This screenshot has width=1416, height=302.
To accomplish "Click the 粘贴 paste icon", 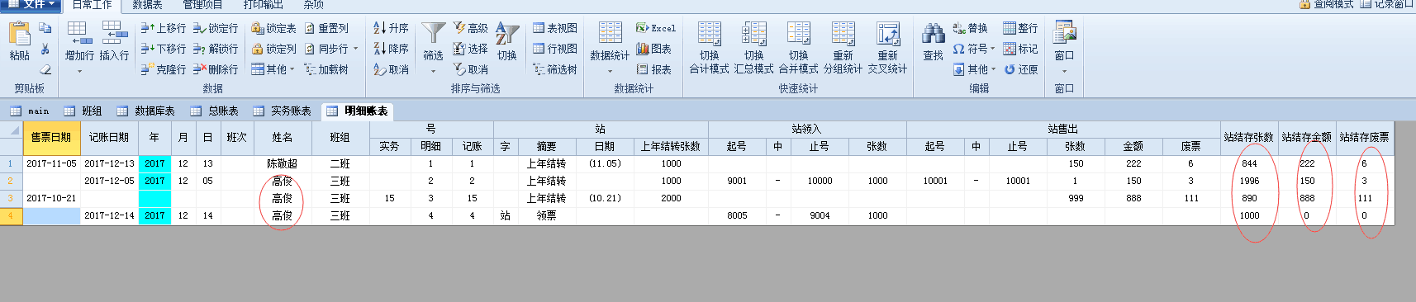I will pyautogui.click(x=19, y=40).
